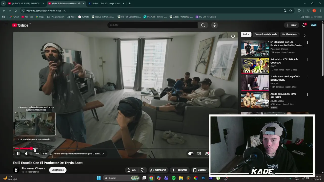Click the video info card icon

(233, 36)
